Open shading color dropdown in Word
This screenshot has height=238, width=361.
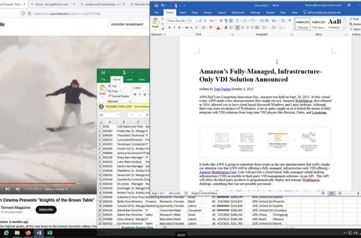click(x=277, y=28)
